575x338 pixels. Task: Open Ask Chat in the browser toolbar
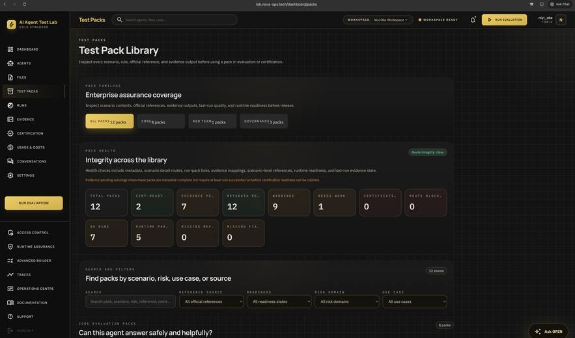559,4
